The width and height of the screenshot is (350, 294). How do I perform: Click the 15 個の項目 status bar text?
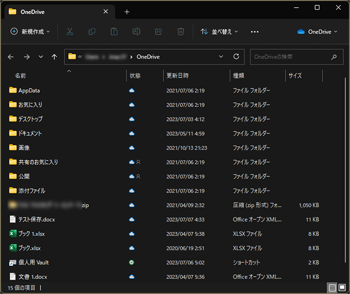point(21,288)
